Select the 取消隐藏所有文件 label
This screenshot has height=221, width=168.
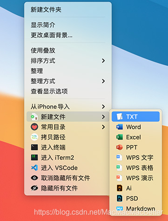click(66, 178)
